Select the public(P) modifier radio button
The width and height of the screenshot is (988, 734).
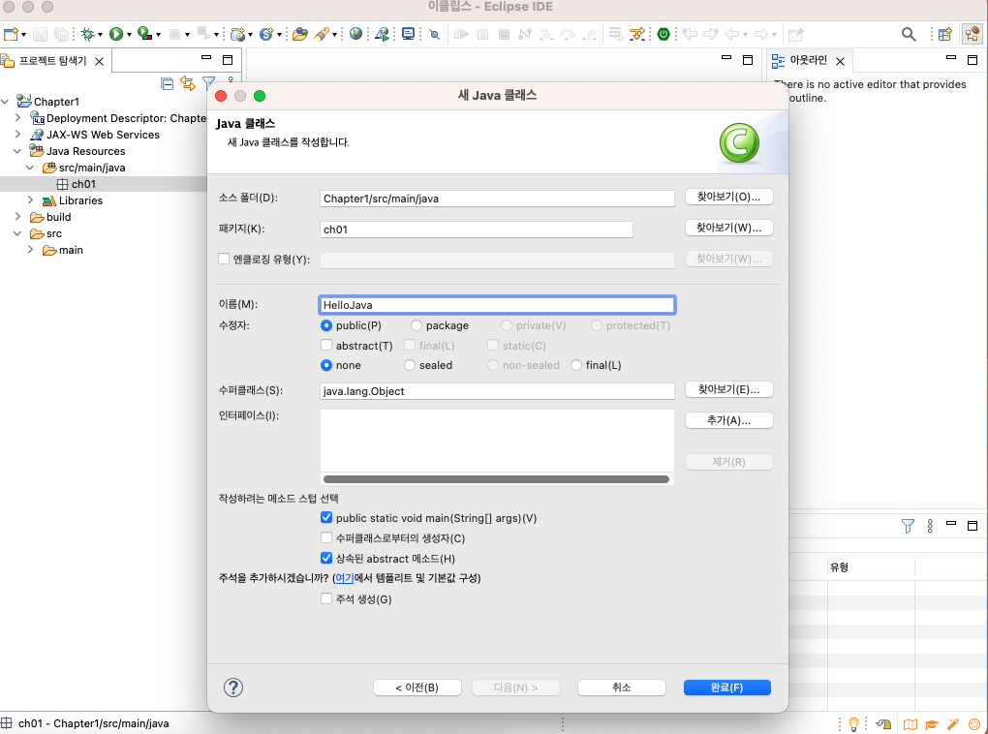(326, 325)
